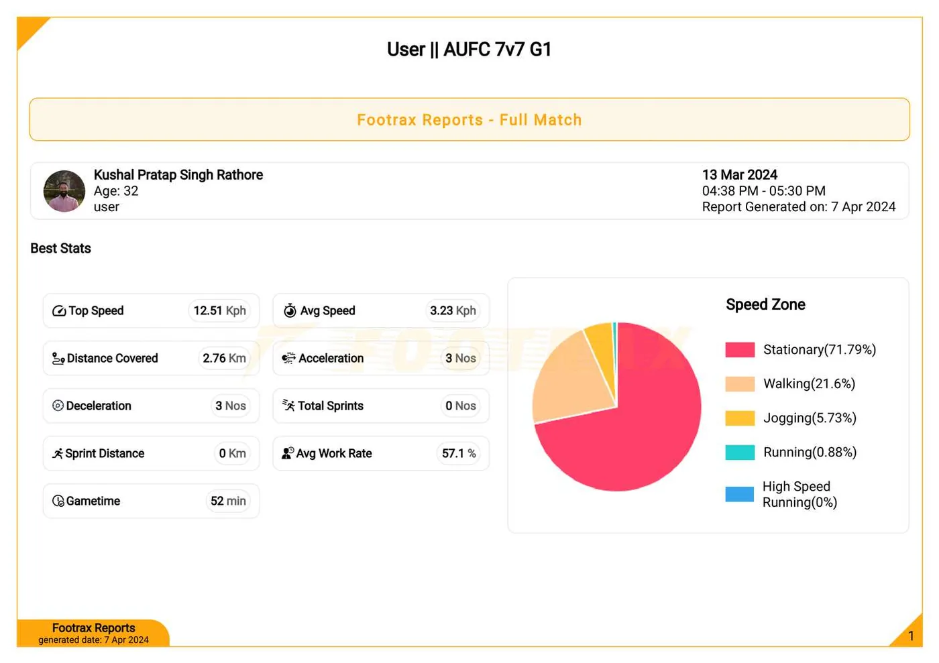Click the Walking peach legend swatch

point(740,384)
